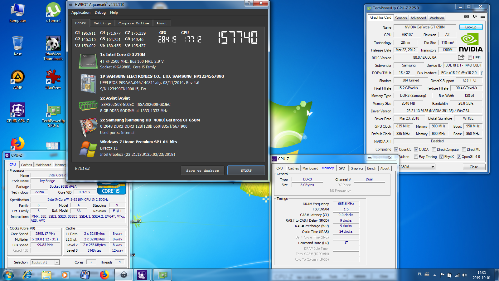Switch to the SPD tab in CPU-Z

coord(342,168)
